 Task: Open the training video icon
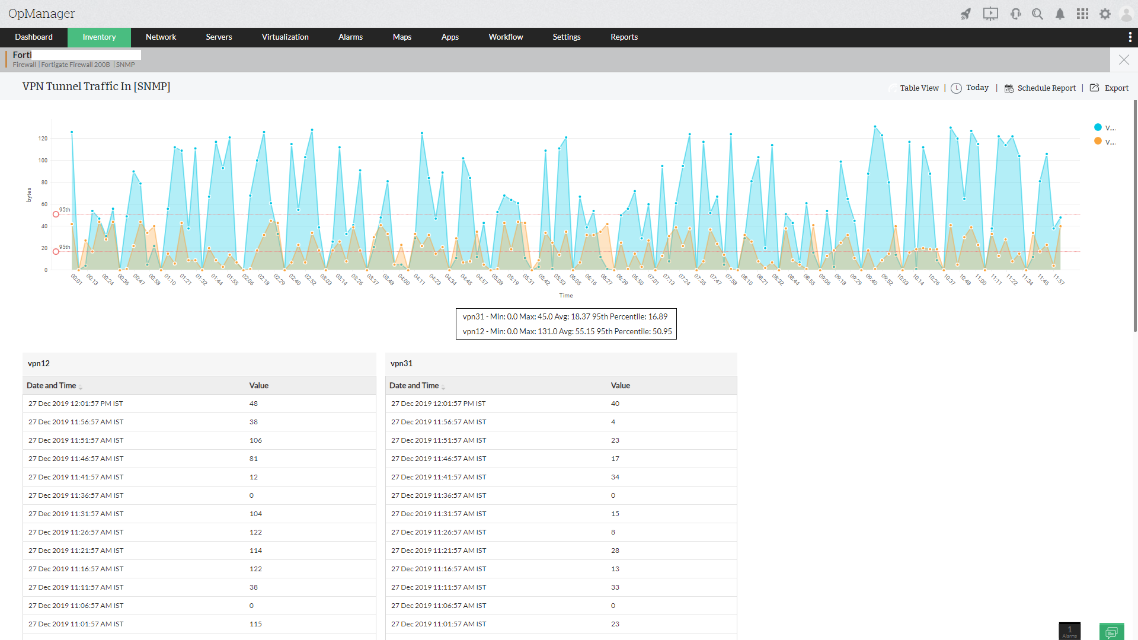[990, 14]
